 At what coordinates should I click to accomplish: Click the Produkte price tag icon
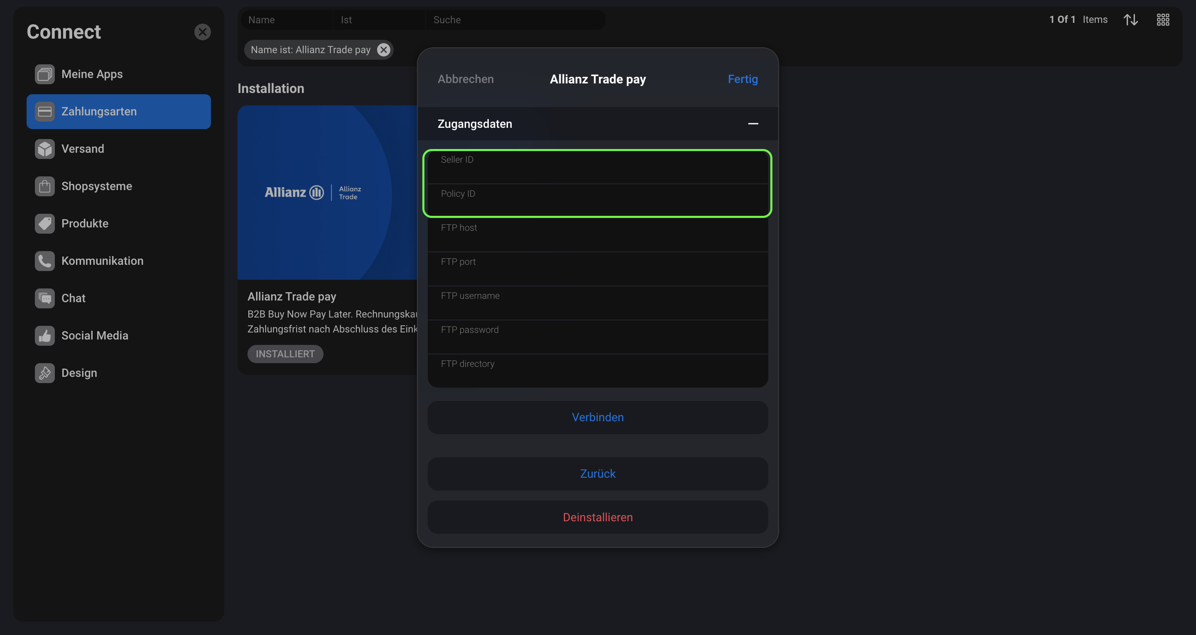pos(44,224)
